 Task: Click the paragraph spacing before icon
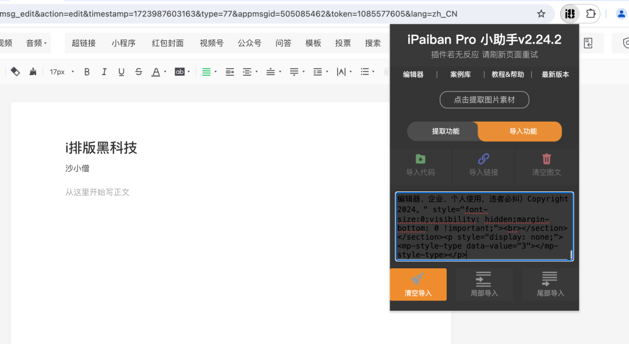click(271, 72)
